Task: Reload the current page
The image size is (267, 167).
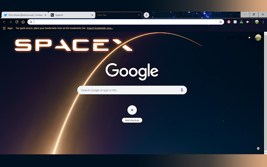Action: click(17, 22)
